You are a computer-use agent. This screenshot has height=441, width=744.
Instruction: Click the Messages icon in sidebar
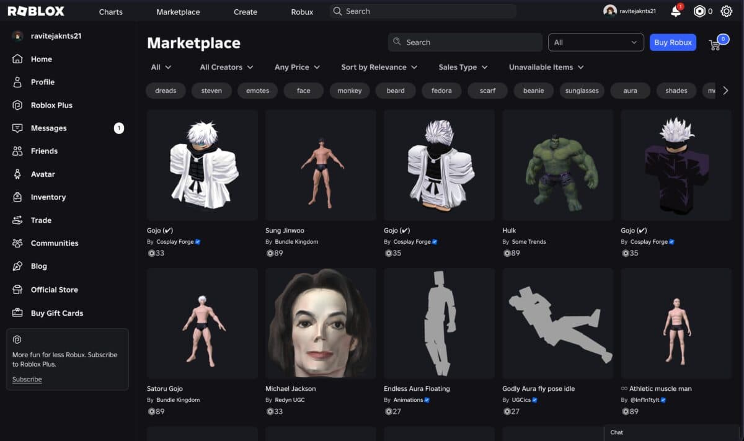tap(18, 128)
